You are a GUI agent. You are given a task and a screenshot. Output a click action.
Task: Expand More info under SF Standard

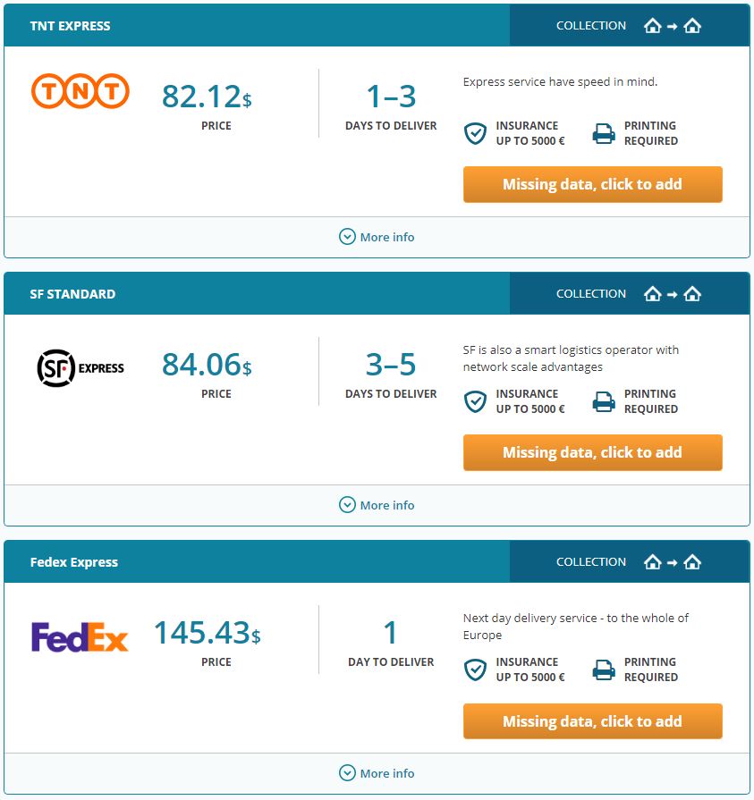click(377, 505)
